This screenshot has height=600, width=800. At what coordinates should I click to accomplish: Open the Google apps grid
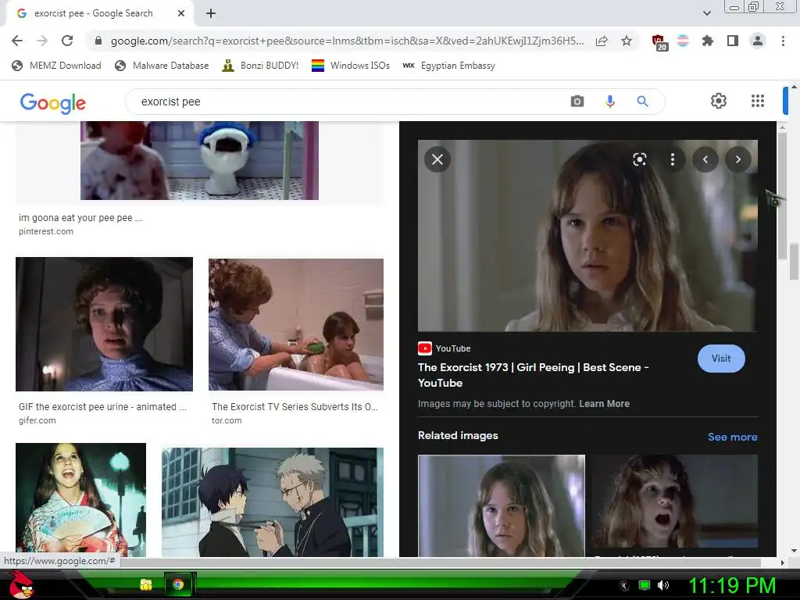click(758, 101)
